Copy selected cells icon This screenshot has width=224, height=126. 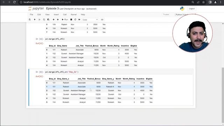[x=44, y=20]
